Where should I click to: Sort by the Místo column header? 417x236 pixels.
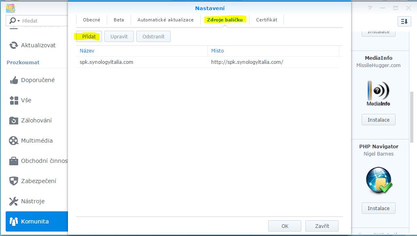click(x=273, y=51)
